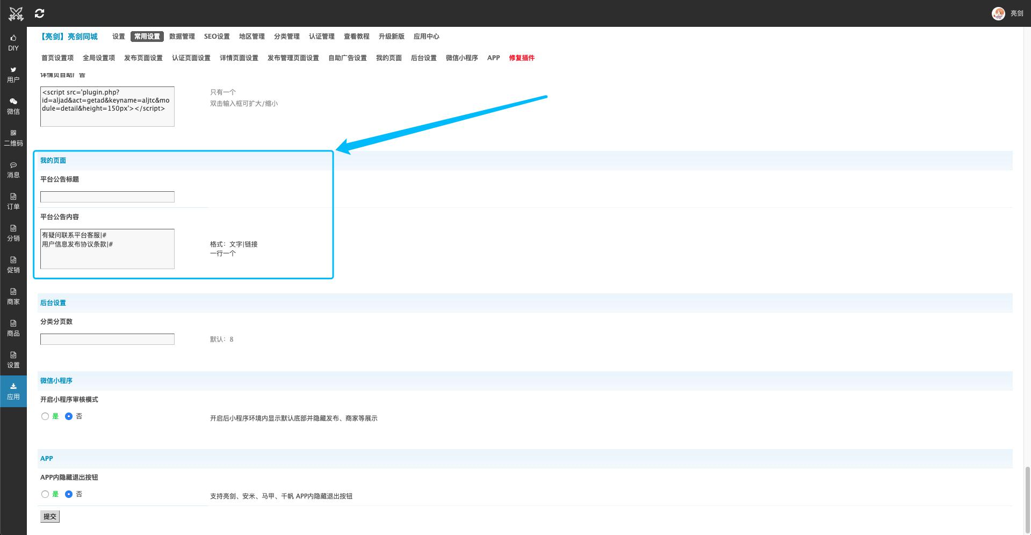
Task: Click the red 修复插件 link
Action: [x=522, y=58]
